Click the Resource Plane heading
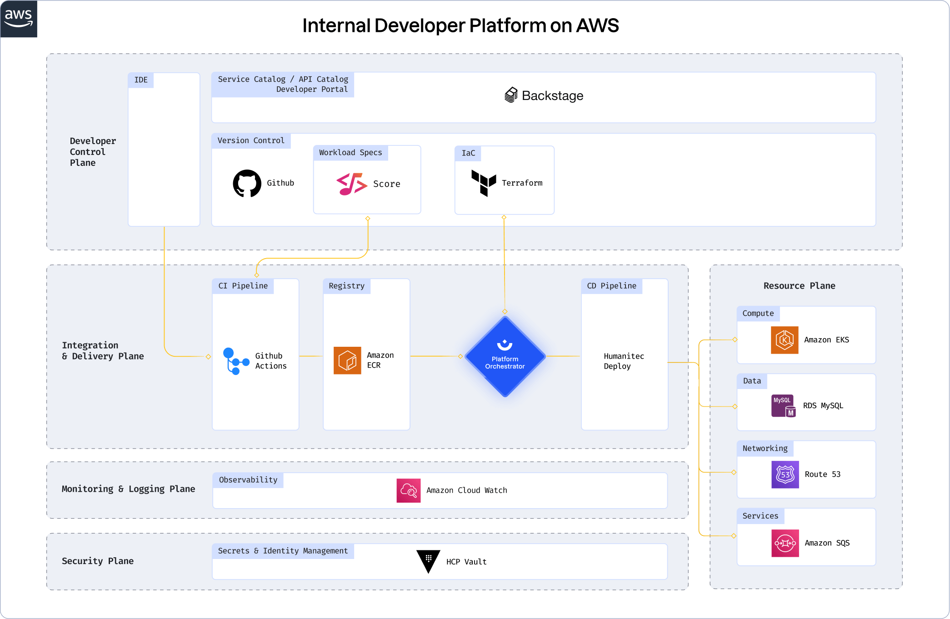 click(799, 286)
